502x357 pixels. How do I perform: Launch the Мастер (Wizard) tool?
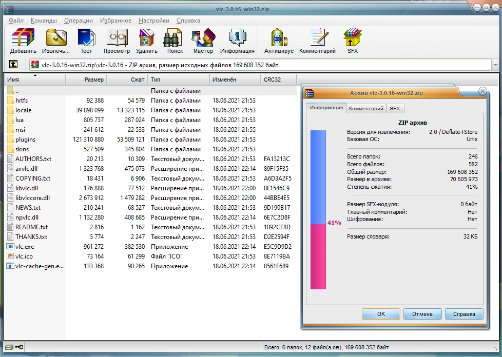click(203, 41)
